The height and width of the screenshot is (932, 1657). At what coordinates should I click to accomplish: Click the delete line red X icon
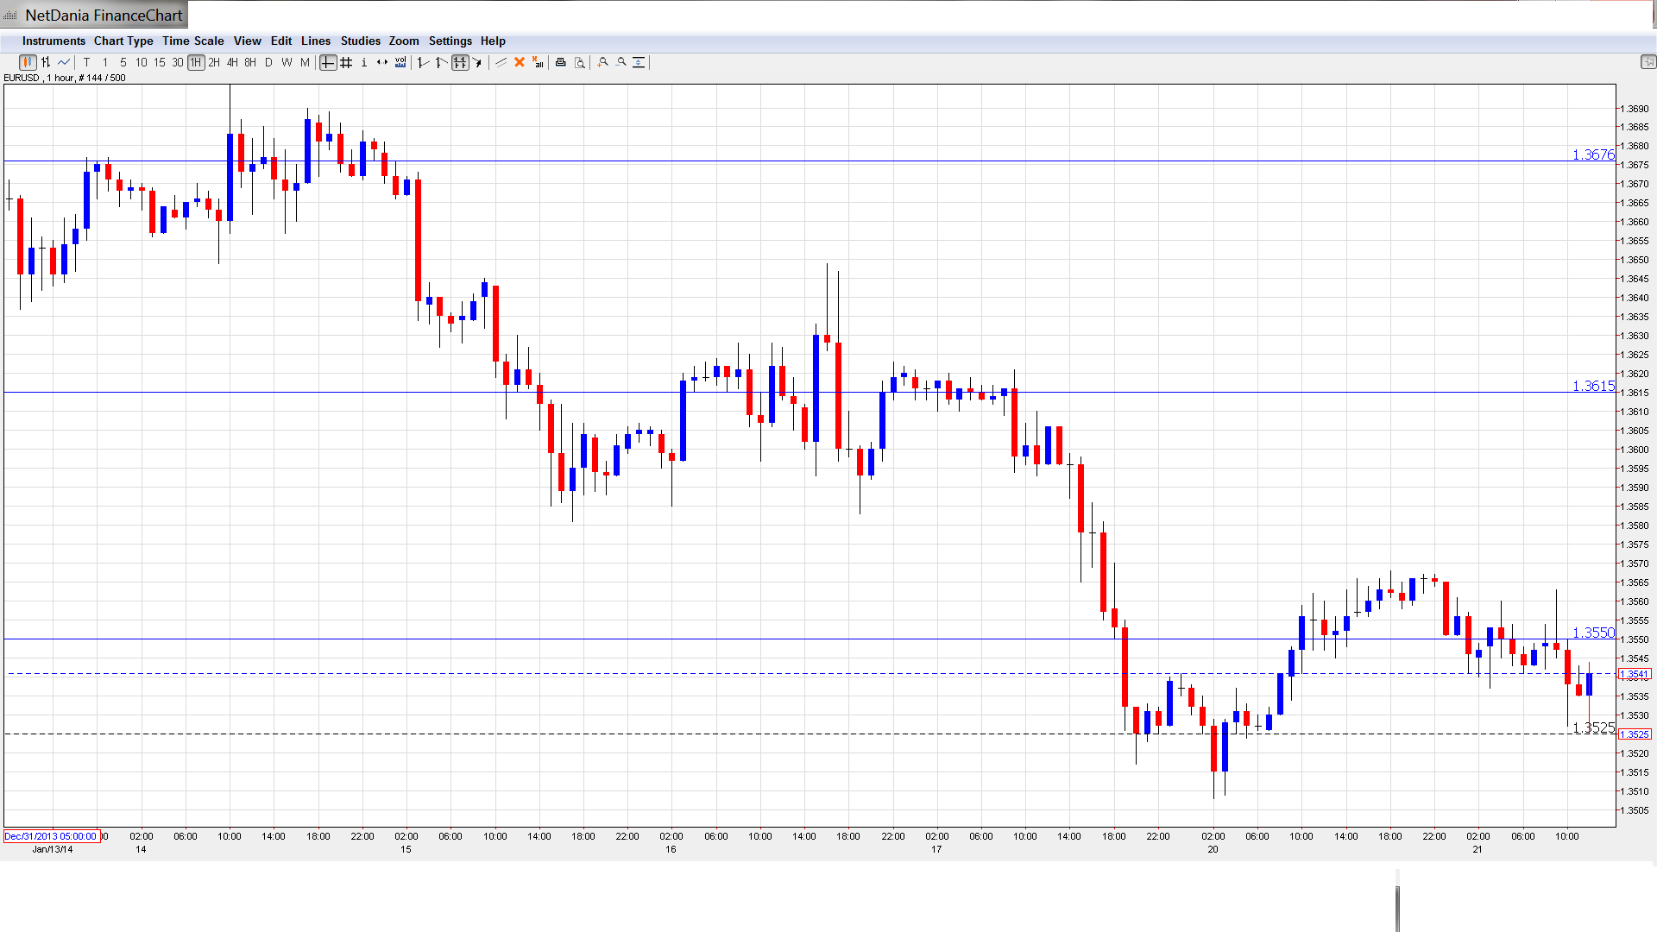coord(520,62)
